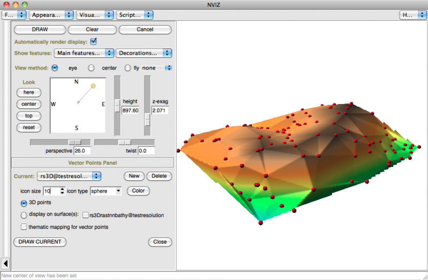Open the Decorations dropdown
Screen dimensions: 428x280
pos(144,53)
